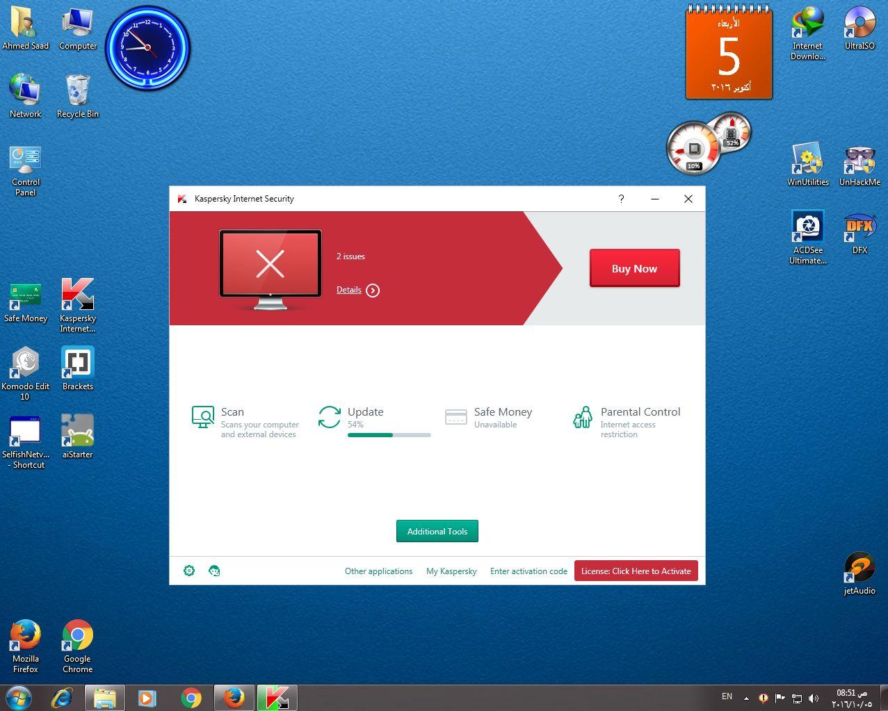The height and width of the screenshot is (711, 888).
Task: Click the Parental Control label
Action: 640,412
